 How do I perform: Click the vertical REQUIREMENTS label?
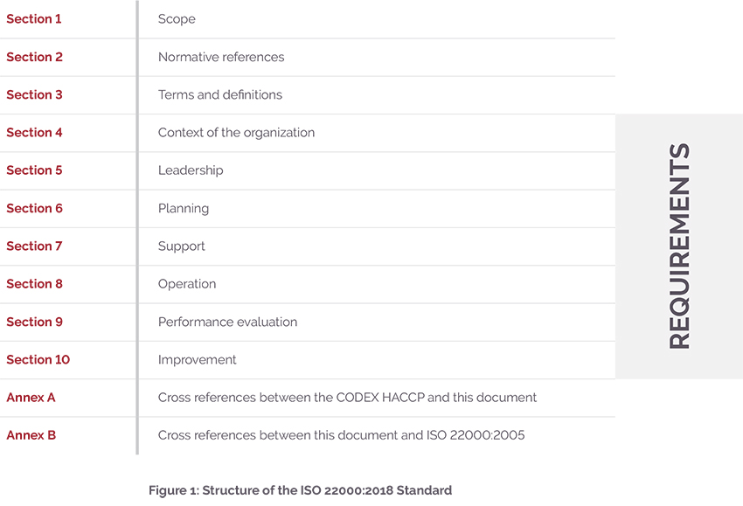click(x=679, y=246)
